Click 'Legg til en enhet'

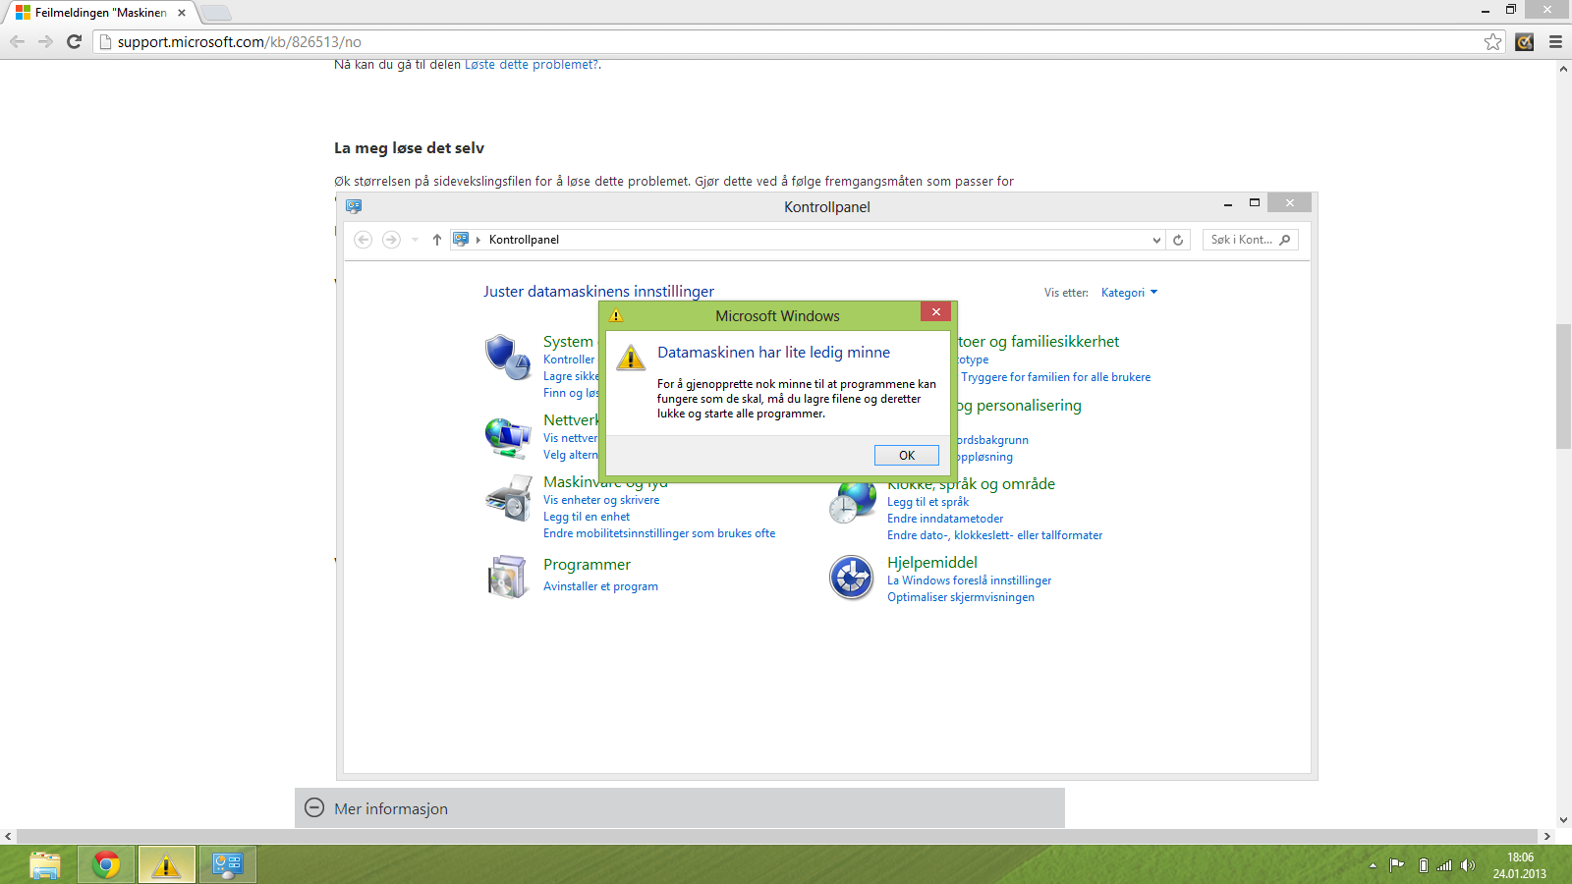587,517
